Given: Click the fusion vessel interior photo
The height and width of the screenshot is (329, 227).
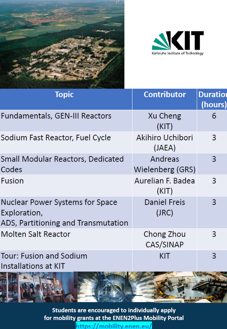Looking at the screenshot, I should pyautogui.click(x=116, y=287).
